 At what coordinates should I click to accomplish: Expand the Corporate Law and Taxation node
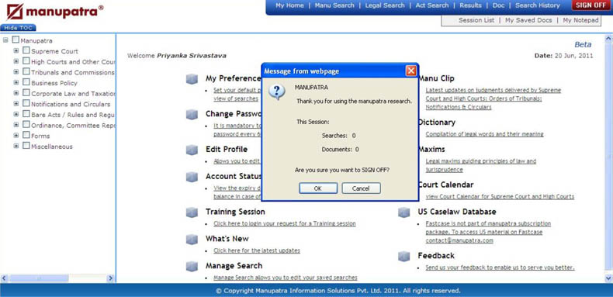(16, 92)
